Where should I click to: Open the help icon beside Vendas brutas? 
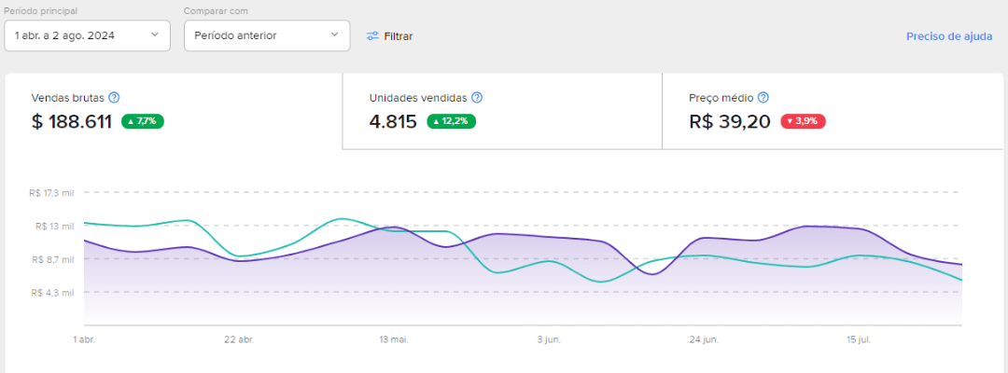pos(115,98)
